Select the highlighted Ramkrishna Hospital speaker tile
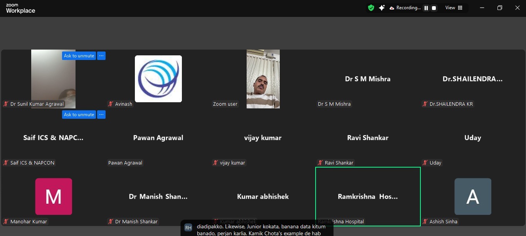This screenshot has width=526, height=236. click(x=368, y=196)
